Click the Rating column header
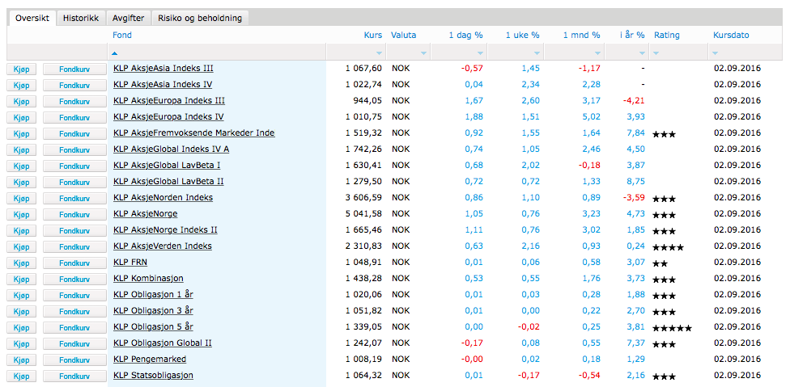Viewport: 790px width, 387px height. point(666,36)
